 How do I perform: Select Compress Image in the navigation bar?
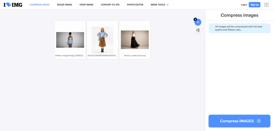coord(39,5)
